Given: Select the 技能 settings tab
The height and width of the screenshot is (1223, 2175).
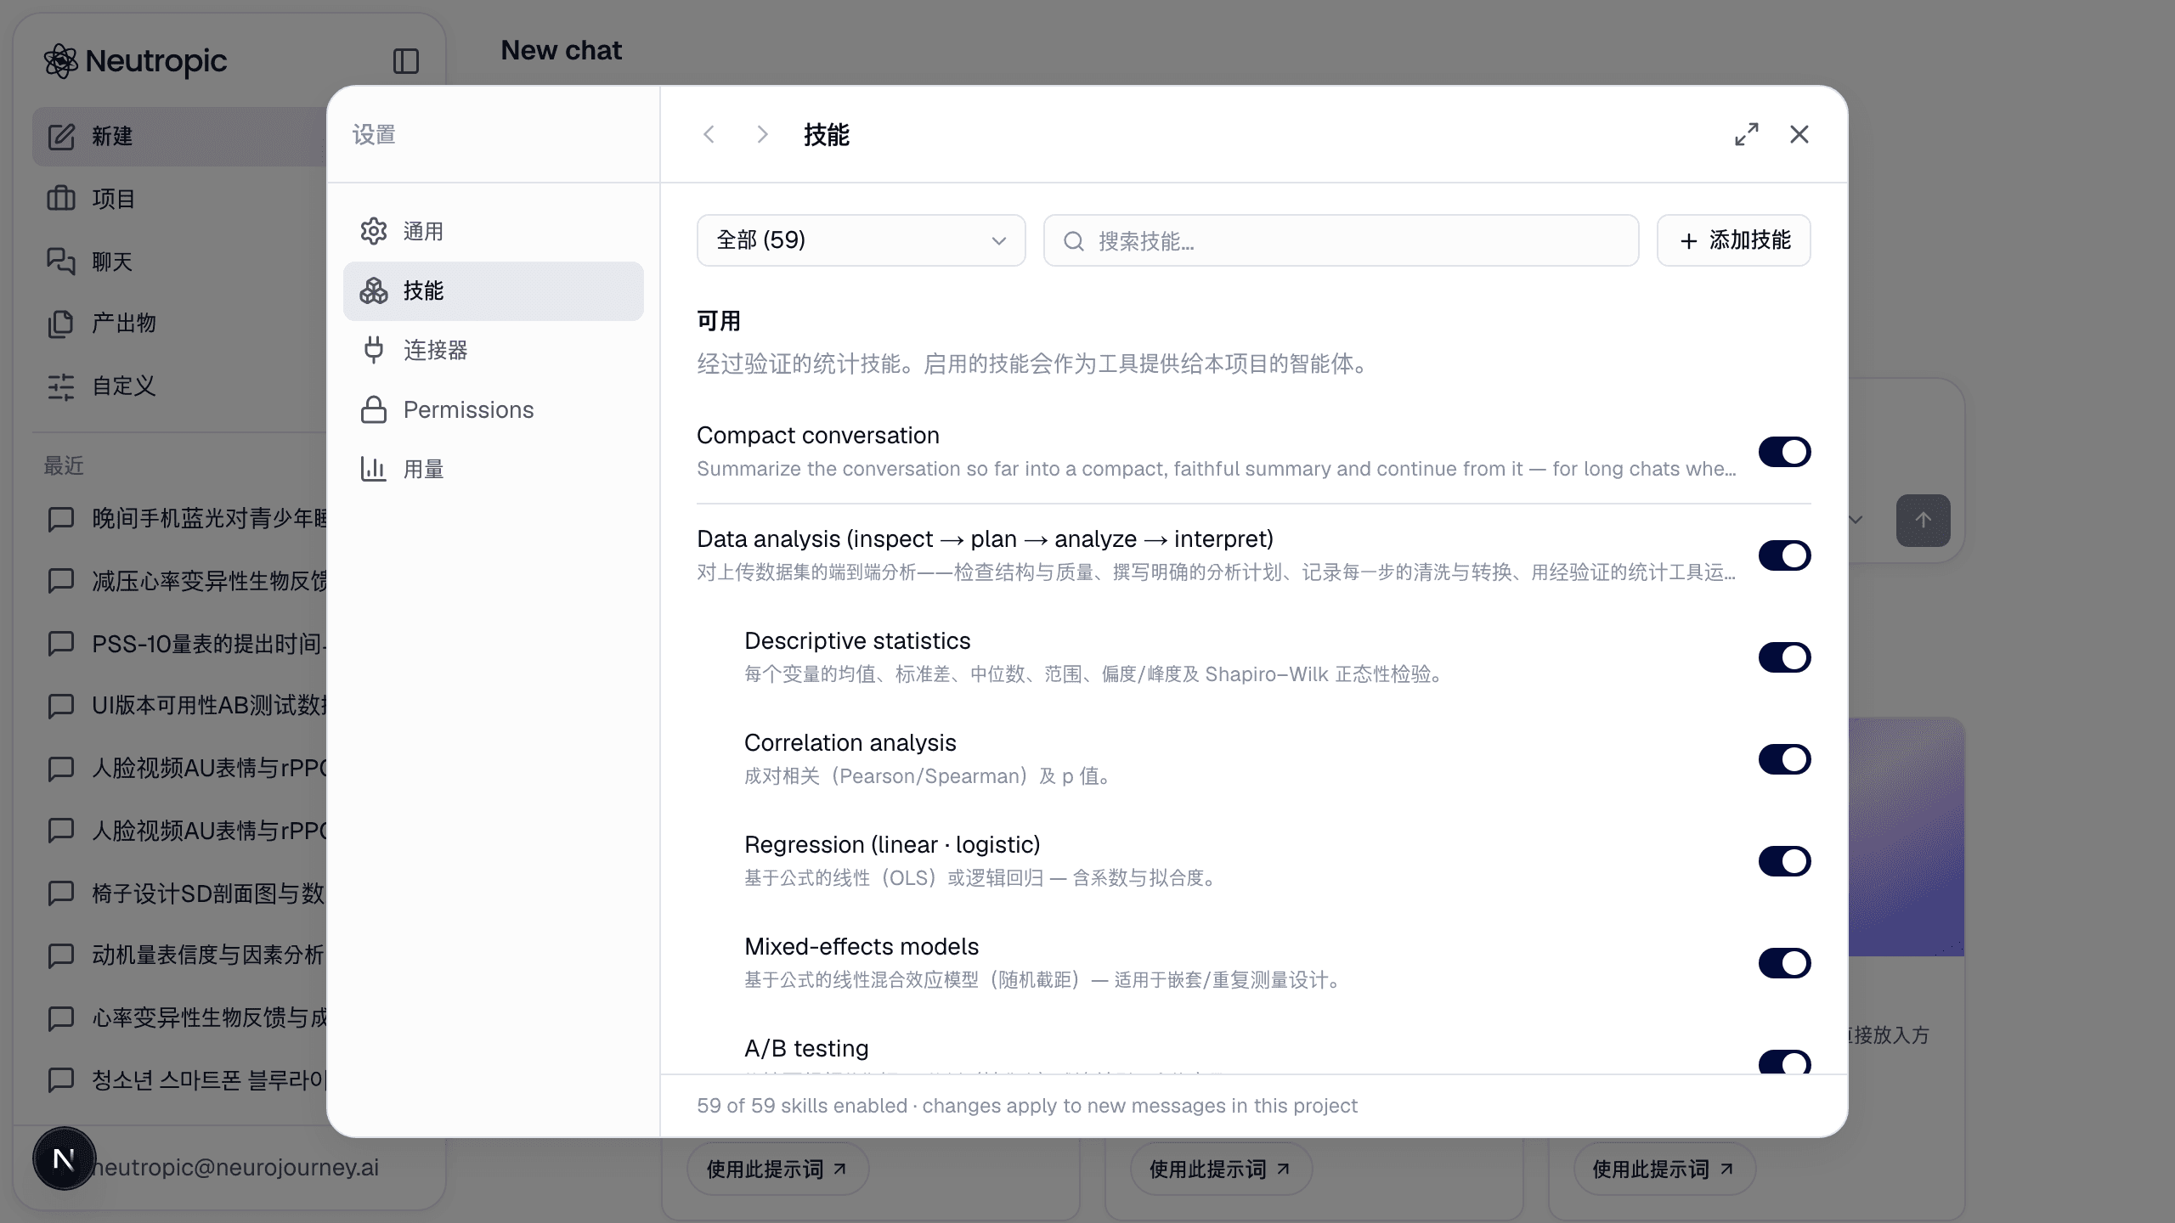Looking at the screenshot, I should pos(494,291).
